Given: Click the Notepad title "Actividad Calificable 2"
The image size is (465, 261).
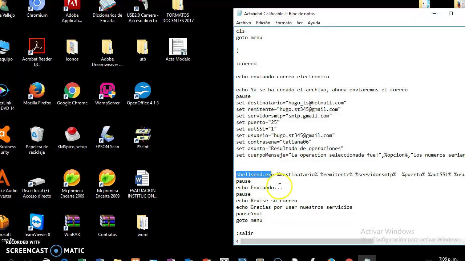Looking at the screenshot, I should pyautogui.click(x=279, y=13).
